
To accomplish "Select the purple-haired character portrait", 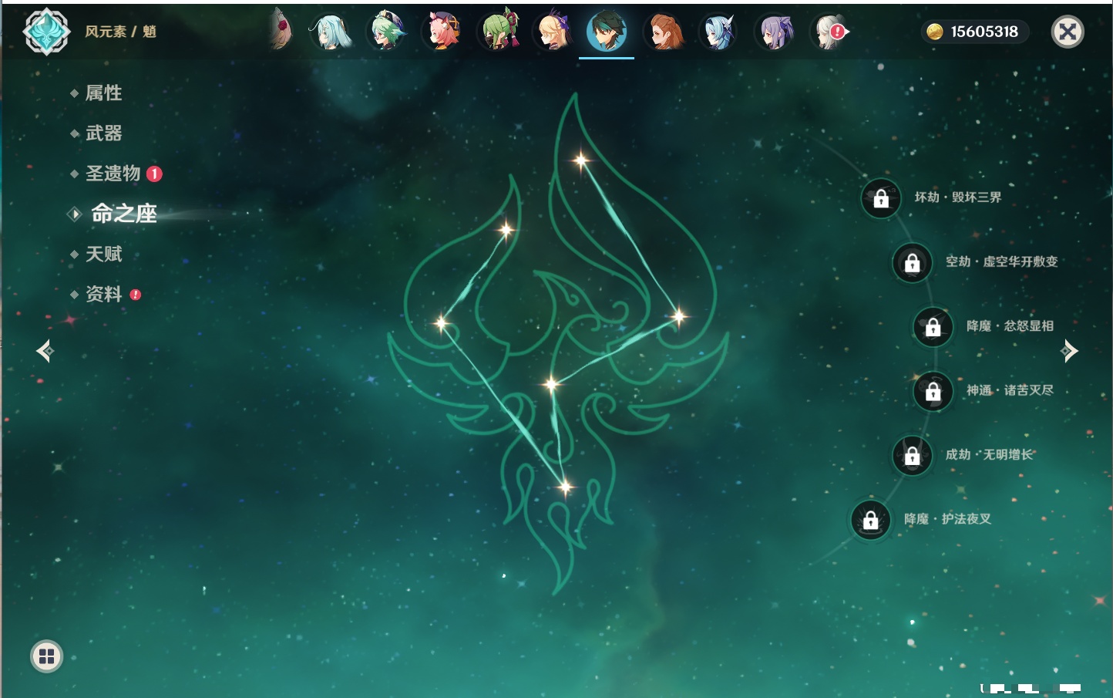I will 775,32.
